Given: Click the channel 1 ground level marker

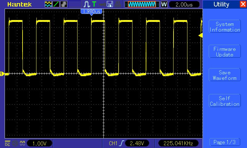Looking at the screenshot, I should 2,74.
